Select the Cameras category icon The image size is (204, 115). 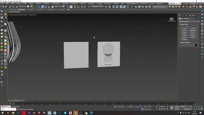(x=187, y=19)
